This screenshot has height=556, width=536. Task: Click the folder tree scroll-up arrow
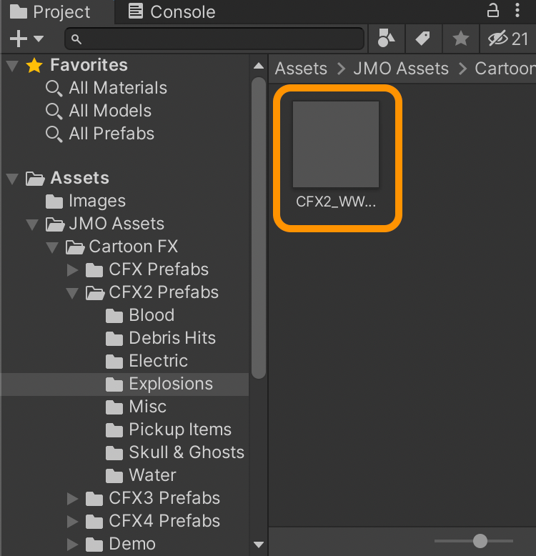tap(259, 66)
